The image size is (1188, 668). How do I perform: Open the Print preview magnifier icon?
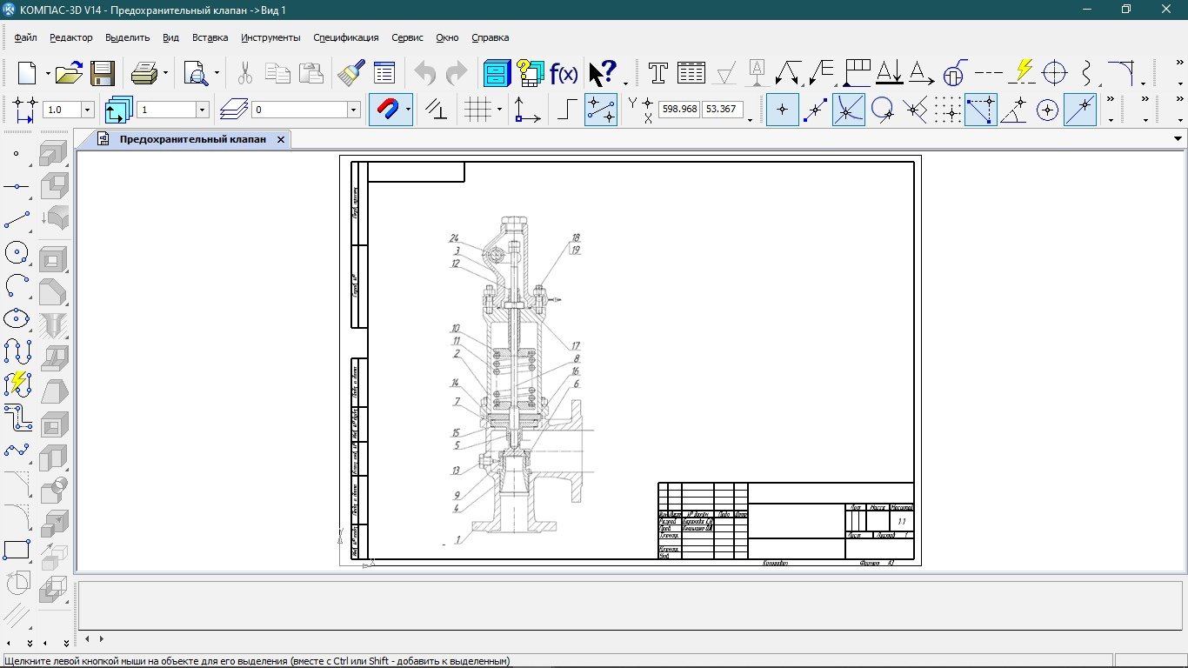pos(196,73)
